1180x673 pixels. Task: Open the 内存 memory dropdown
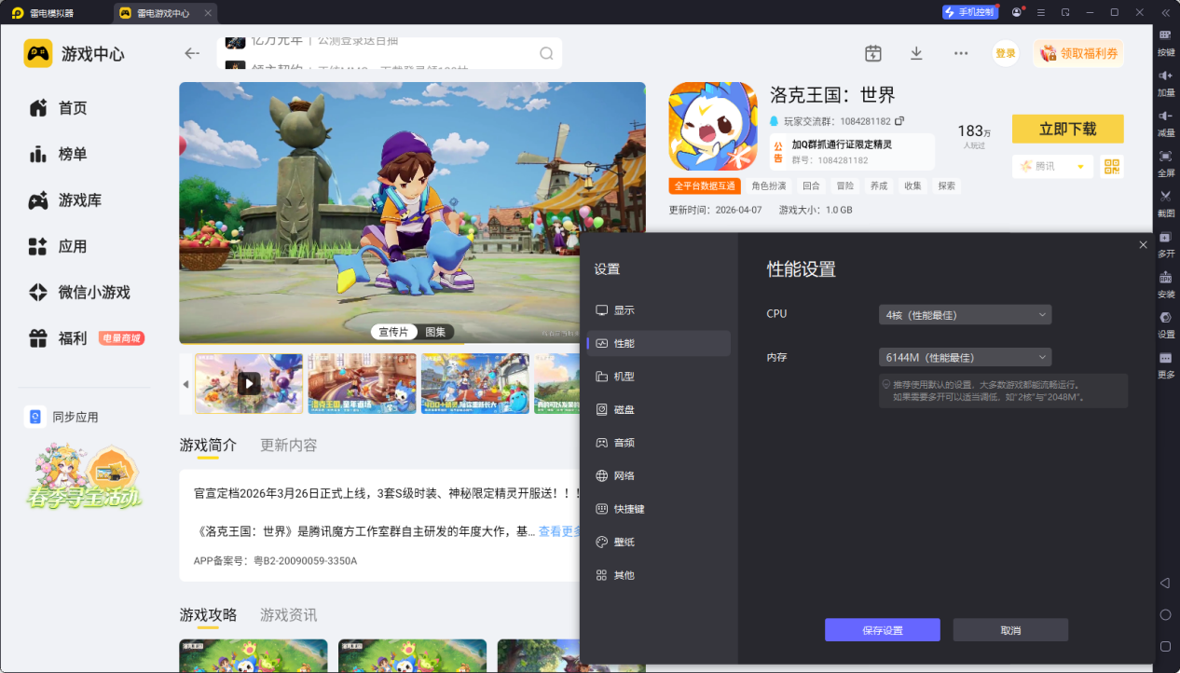(965, 357)
